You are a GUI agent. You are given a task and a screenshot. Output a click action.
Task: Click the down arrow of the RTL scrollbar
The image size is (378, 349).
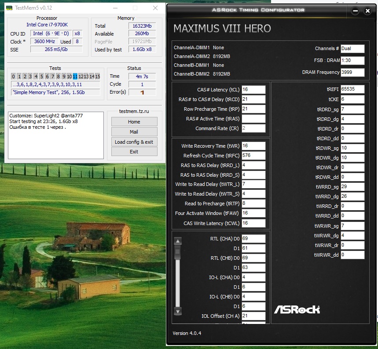[178, 311]
